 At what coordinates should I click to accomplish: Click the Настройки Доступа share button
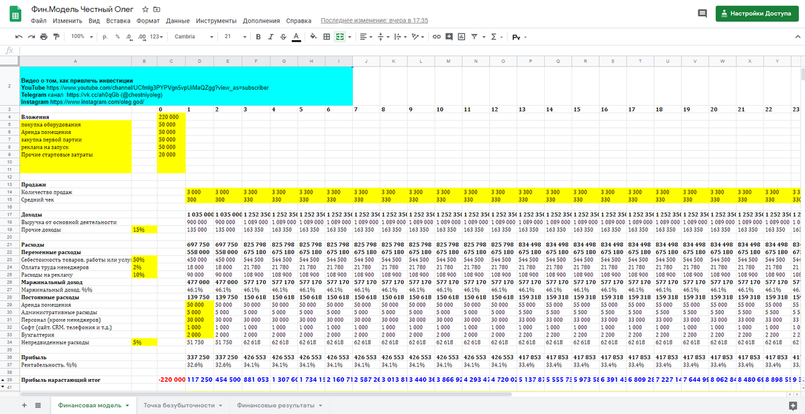point(759,13)
